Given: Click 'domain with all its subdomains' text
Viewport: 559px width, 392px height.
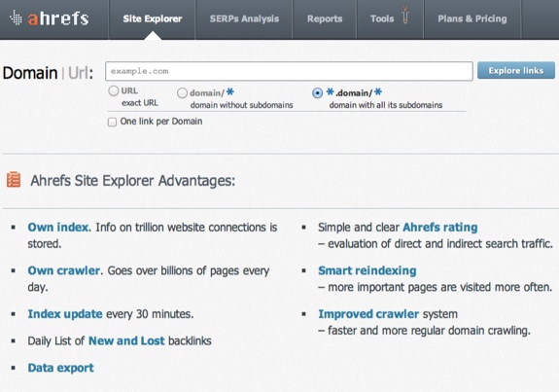Looking at the screenshot, I should point(386,105).
